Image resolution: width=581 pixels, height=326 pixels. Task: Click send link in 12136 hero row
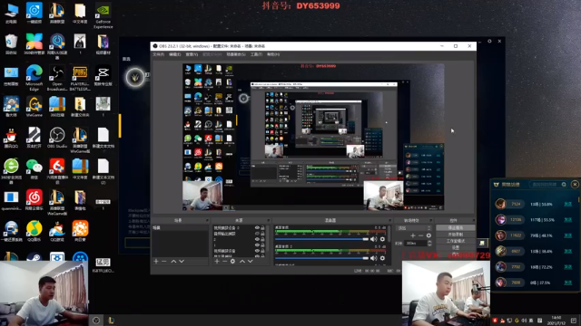click(x=567, y=219)
